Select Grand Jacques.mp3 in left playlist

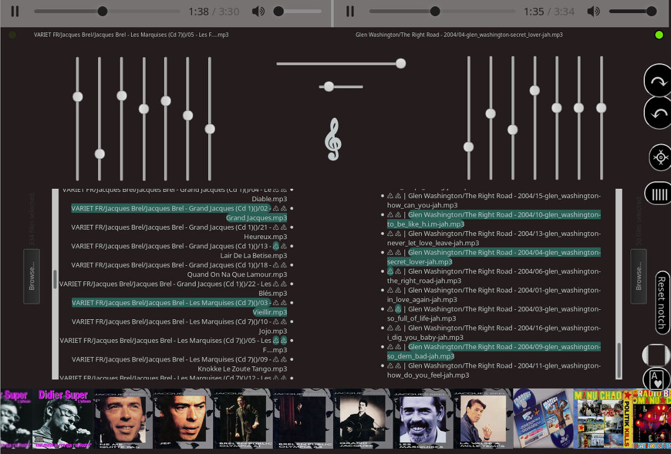[x=180, y=213]
